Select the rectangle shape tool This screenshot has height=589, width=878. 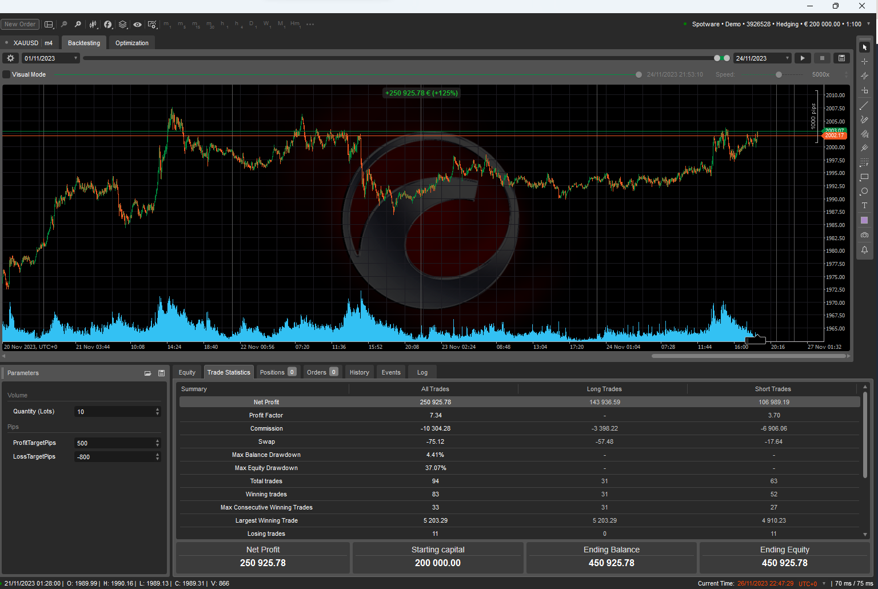864,177
